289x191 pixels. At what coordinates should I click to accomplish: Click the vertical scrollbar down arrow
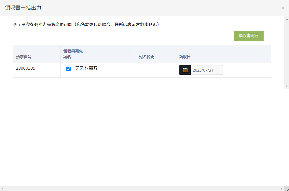286,86
